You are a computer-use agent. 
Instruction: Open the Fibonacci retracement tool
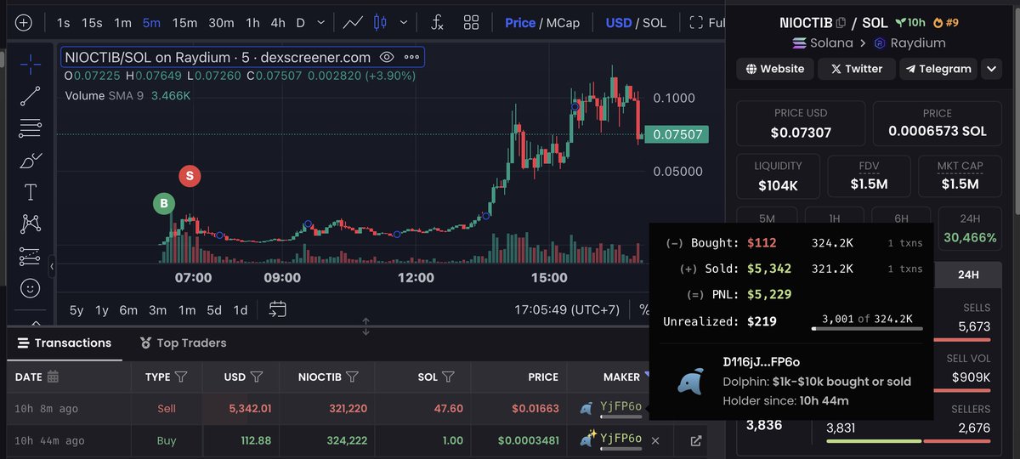pos(31,128)
